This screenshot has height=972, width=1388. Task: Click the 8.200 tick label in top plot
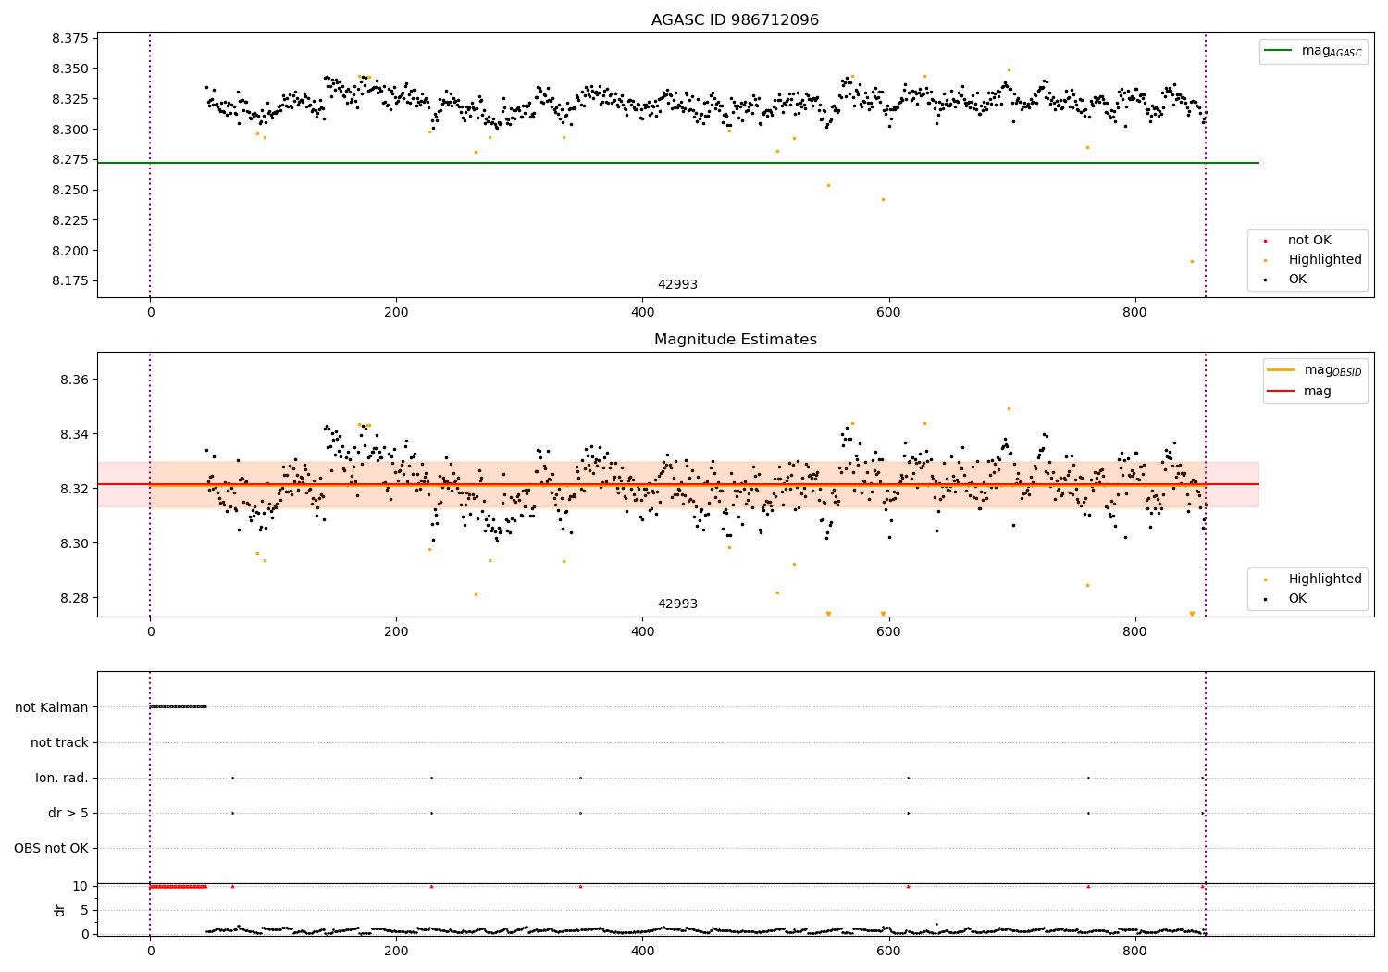pos(69,251)
